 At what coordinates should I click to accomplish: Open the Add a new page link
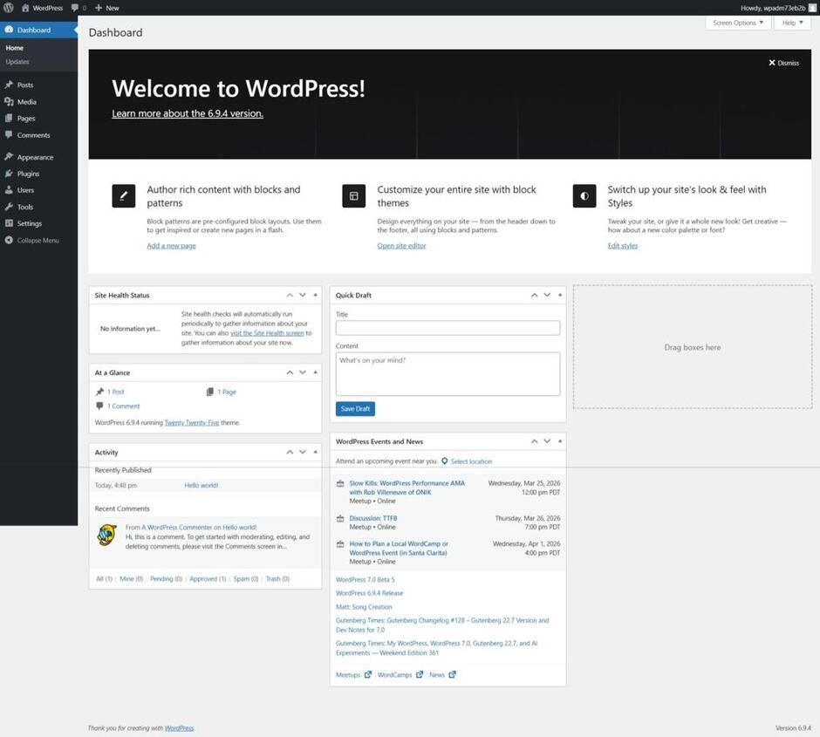(x=172, y=246)
